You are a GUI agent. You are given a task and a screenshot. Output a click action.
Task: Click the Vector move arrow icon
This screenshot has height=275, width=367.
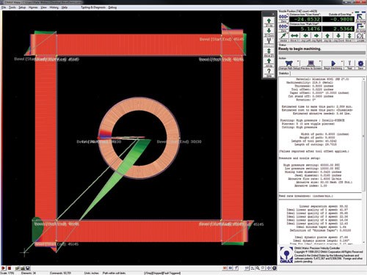283,37
